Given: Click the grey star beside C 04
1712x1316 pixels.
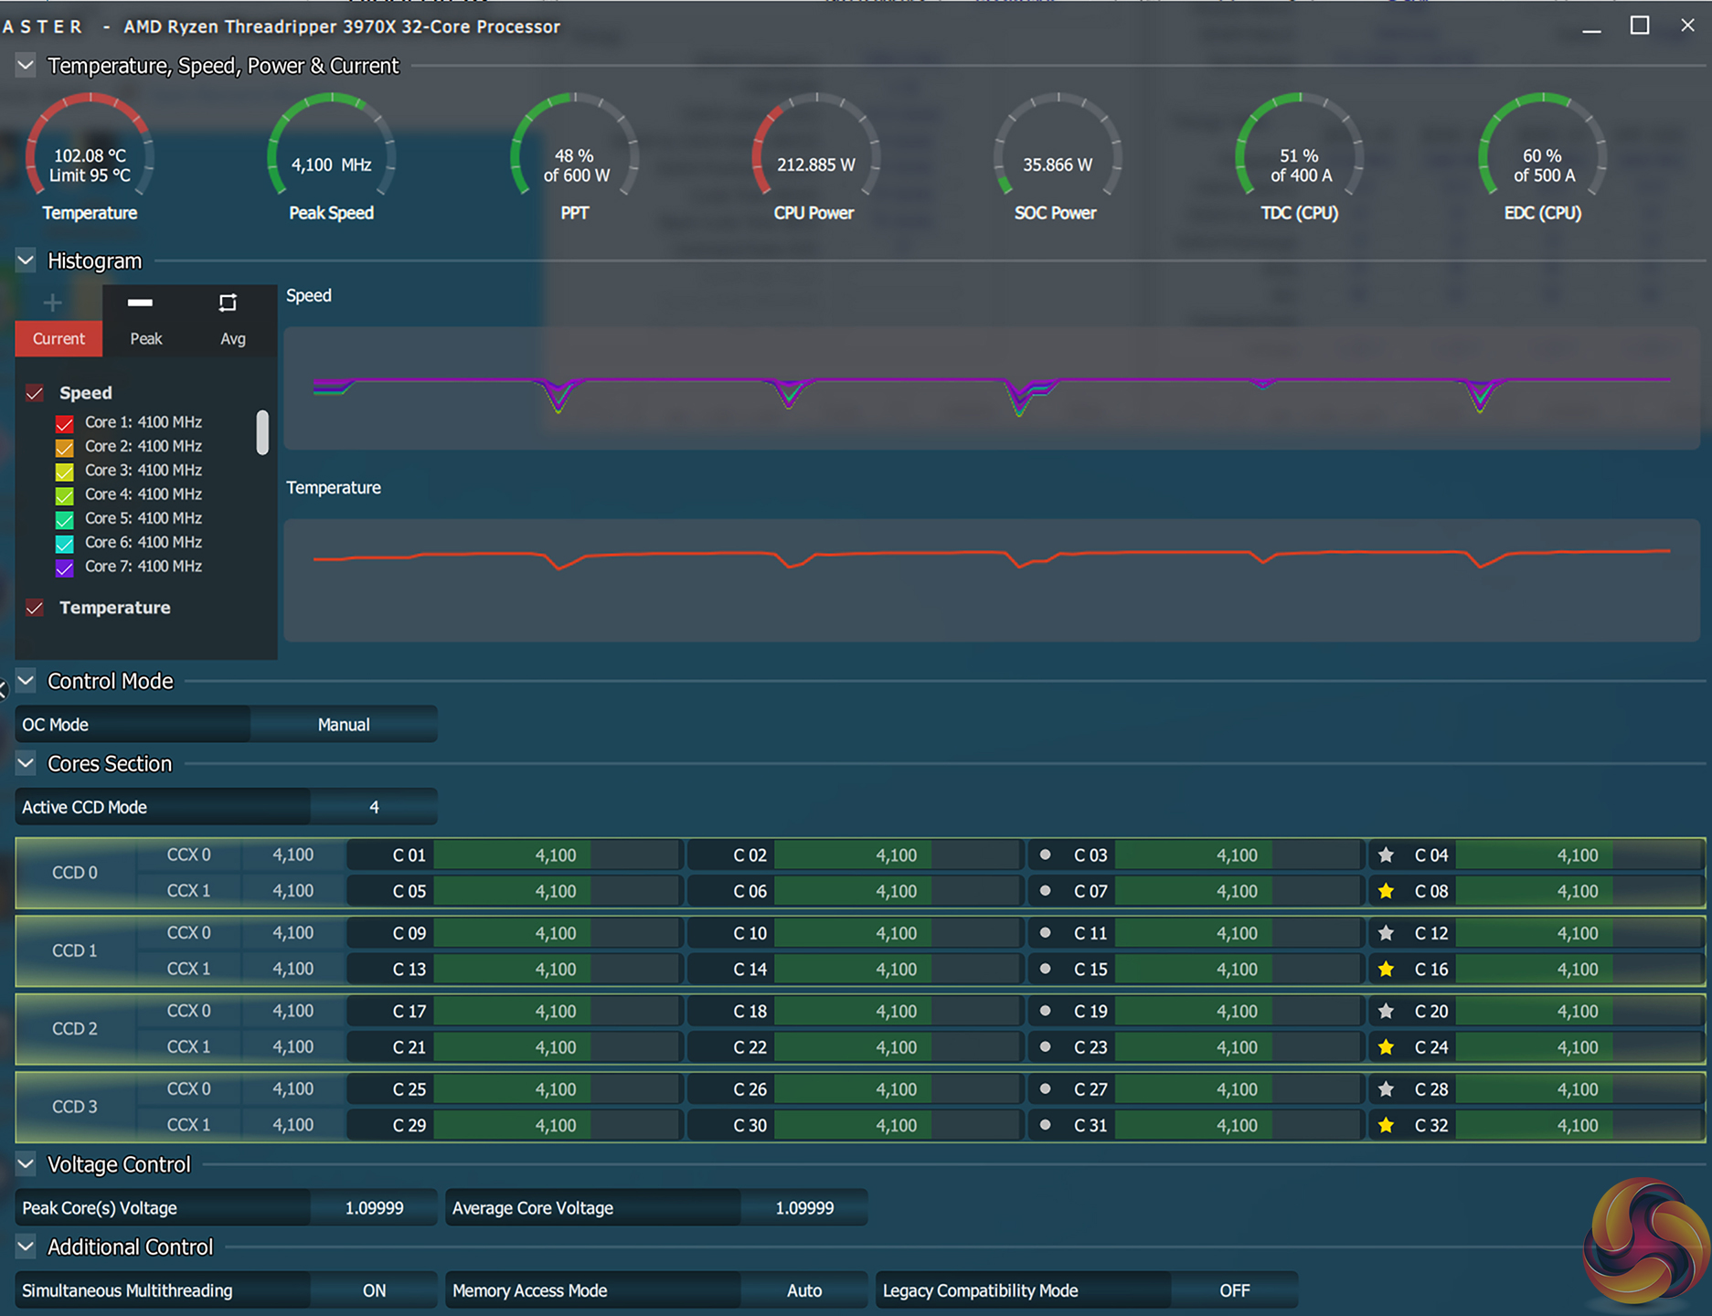Looking at the screenshot, I should [1386, 855].
